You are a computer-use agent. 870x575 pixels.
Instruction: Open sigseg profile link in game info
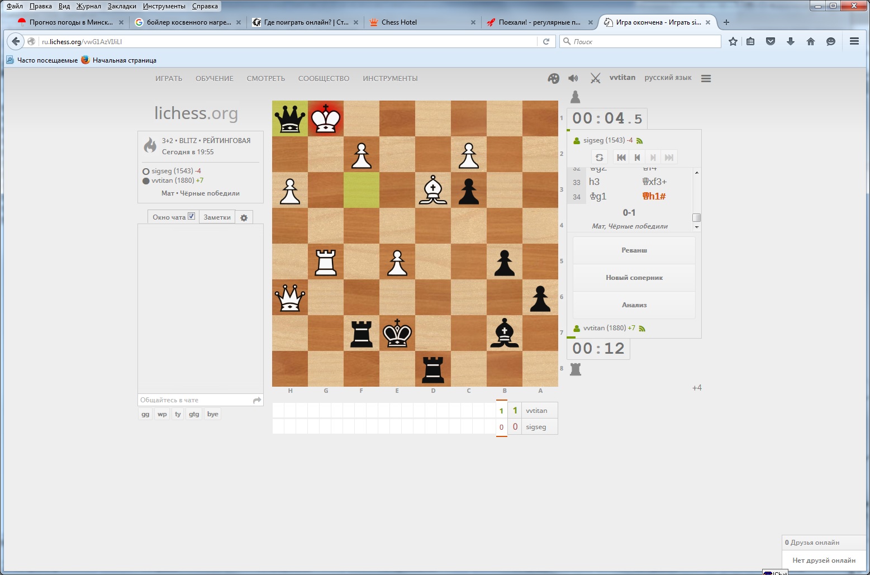coord(172,171)
